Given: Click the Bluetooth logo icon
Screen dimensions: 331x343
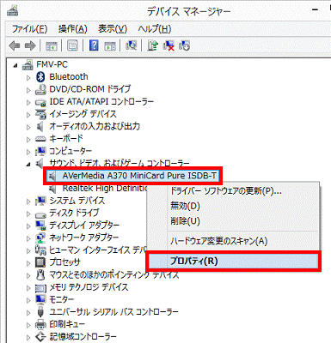Looking at the screenshot, I should click(x=40, y=76).
